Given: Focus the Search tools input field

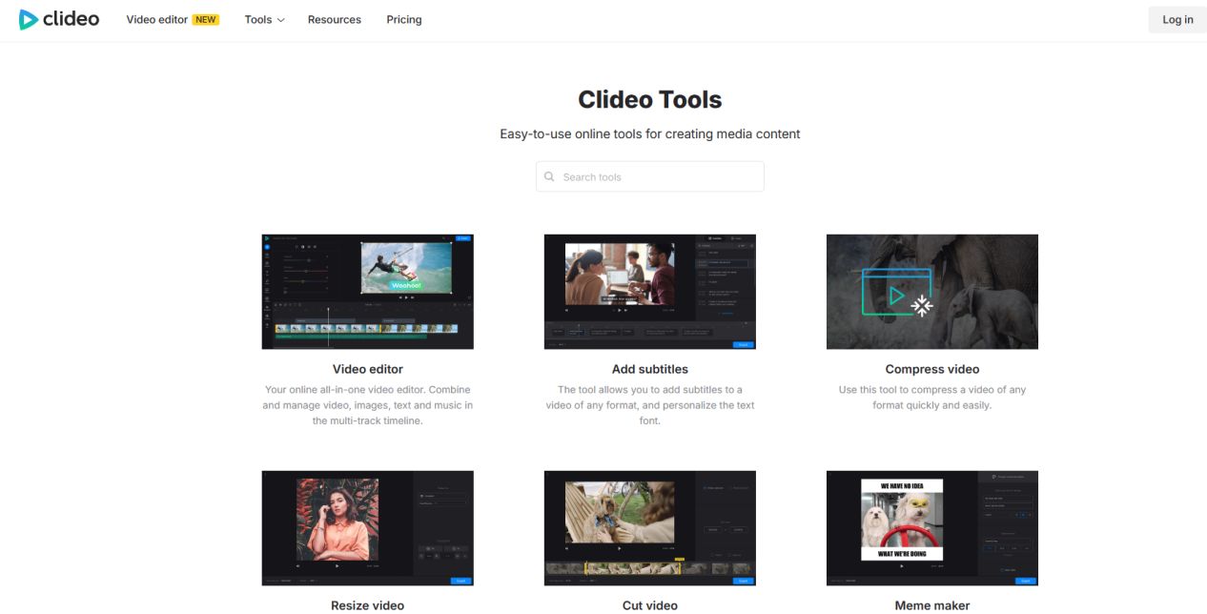Looking at the screenshot, I should tap(650, 176).
